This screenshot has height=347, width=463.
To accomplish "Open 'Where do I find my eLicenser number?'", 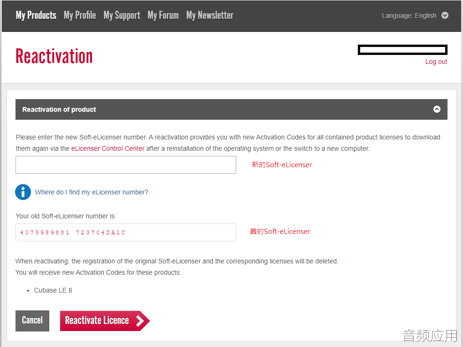I will pos(92,192).
